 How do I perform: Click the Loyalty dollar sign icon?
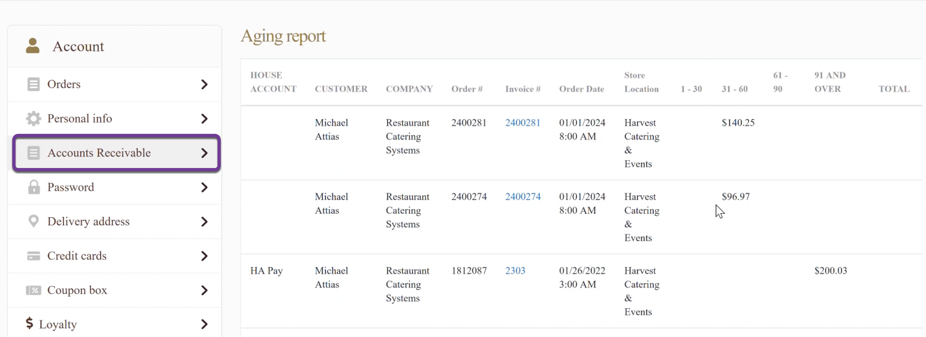(x=29, y=323)
